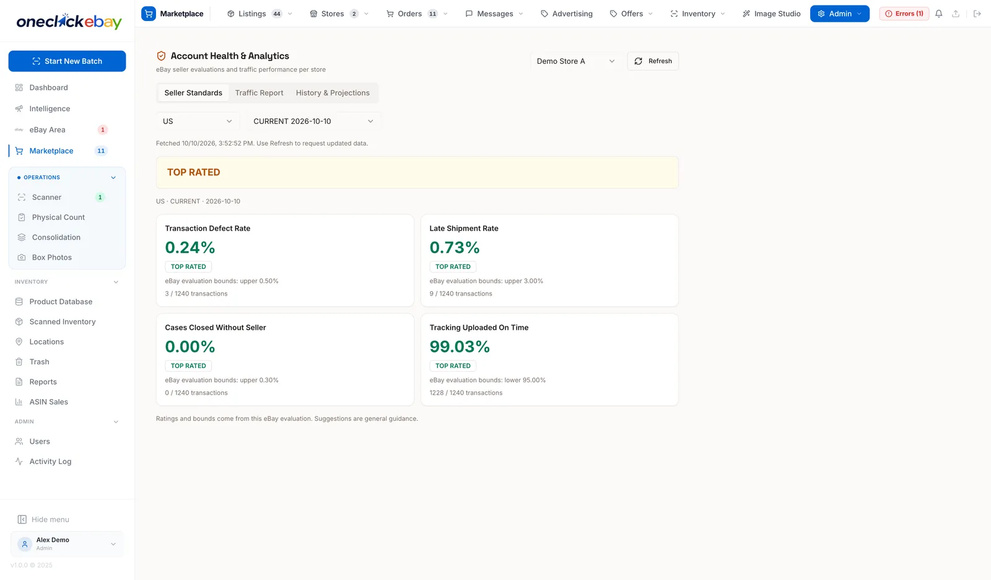Screen dimensions: 991x580
Task: Open the Offers dropdown menu
Action: [x=631, y=14]
